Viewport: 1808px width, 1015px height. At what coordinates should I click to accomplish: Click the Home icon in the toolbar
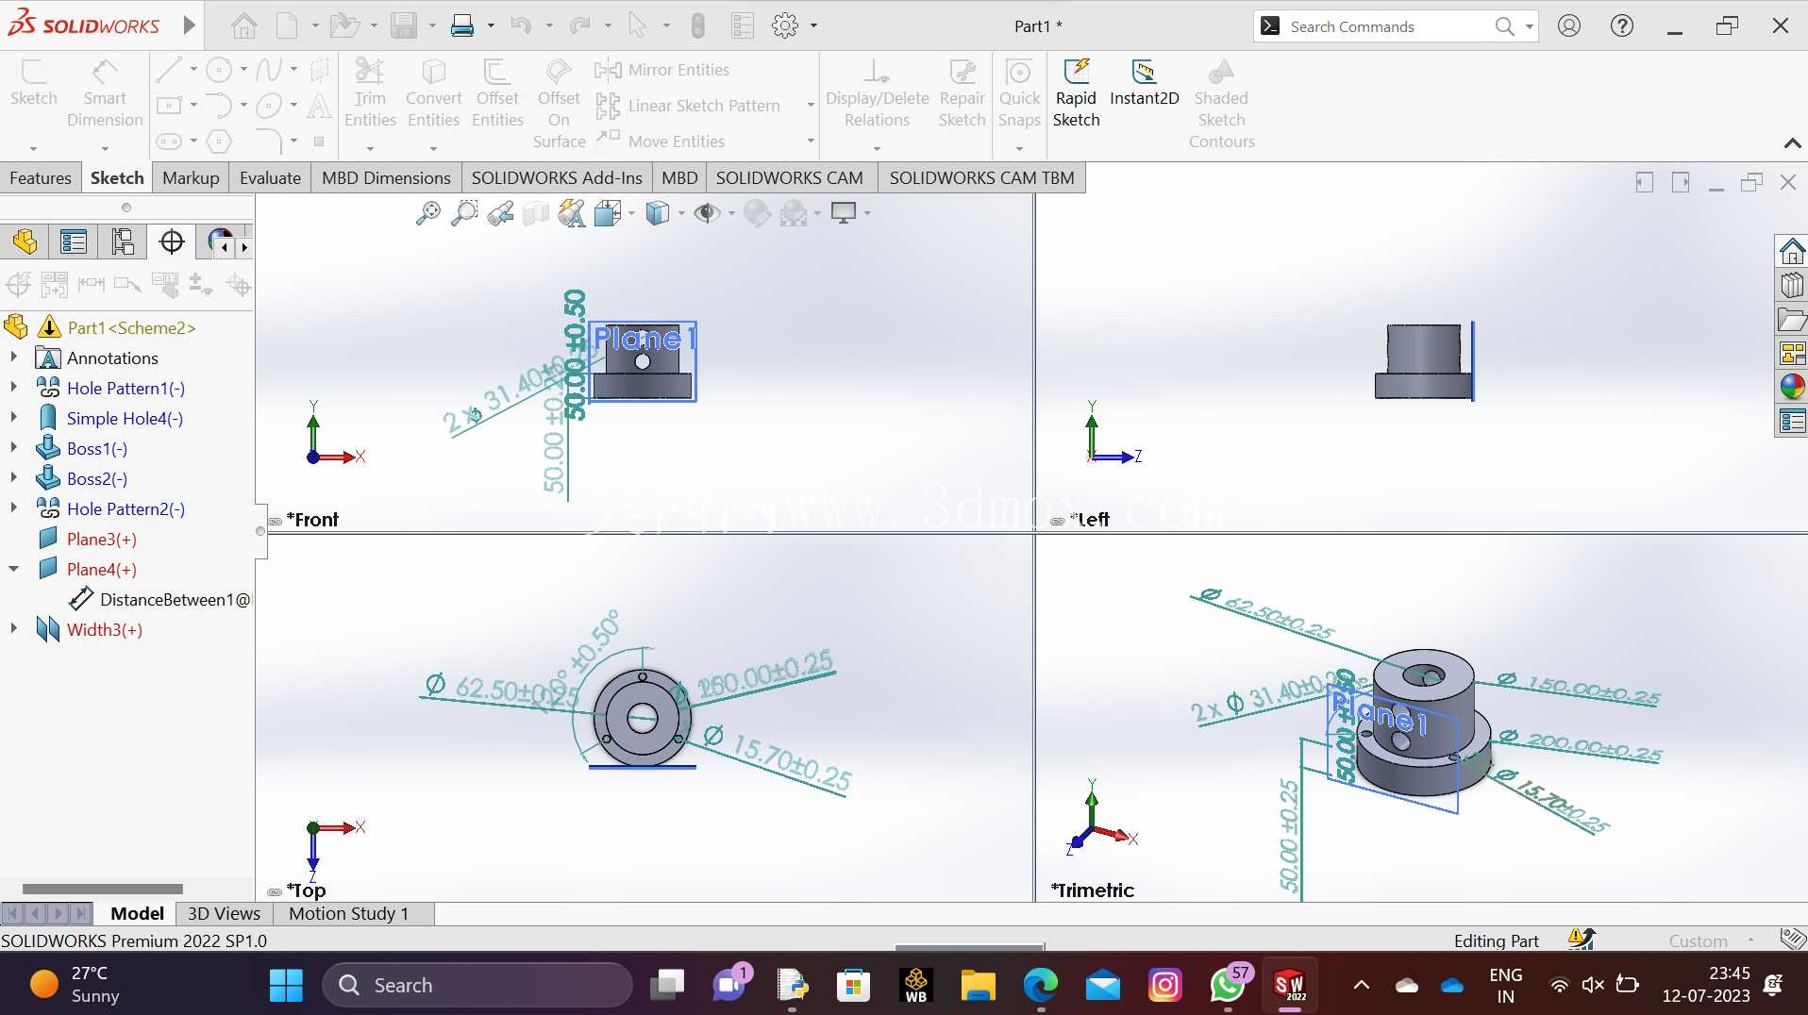tap(244, 25)
